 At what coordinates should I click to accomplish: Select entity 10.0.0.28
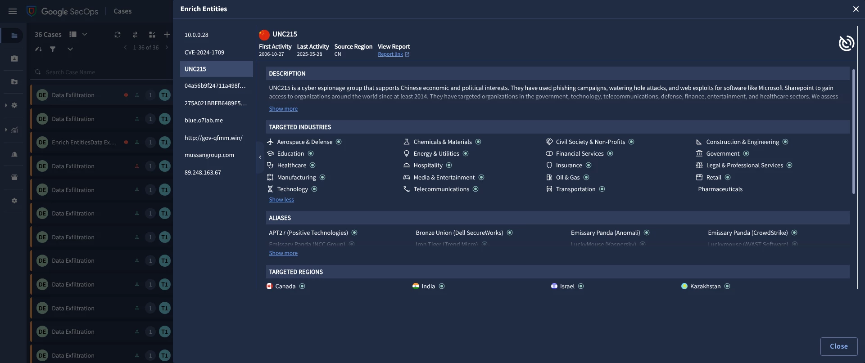point(217,35)
